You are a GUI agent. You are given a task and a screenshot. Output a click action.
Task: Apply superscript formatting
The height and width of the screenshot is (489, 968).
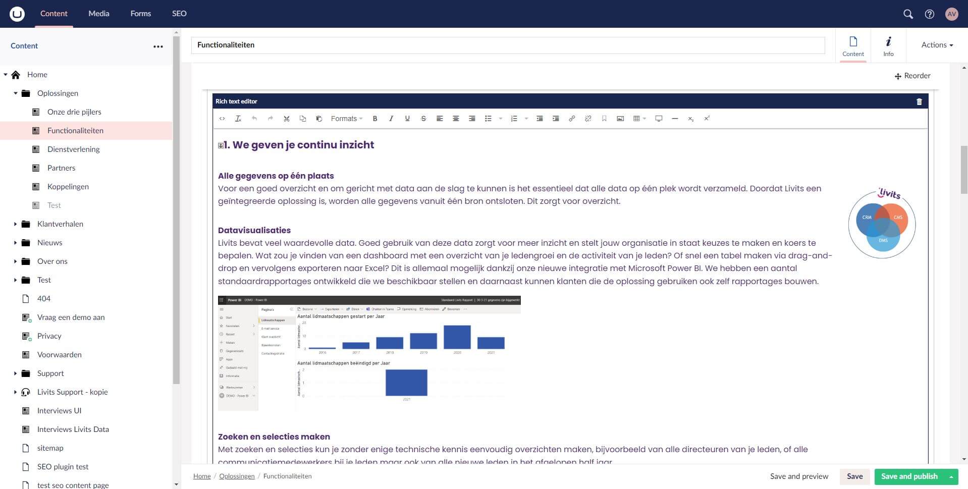click(x=707, y=119)
